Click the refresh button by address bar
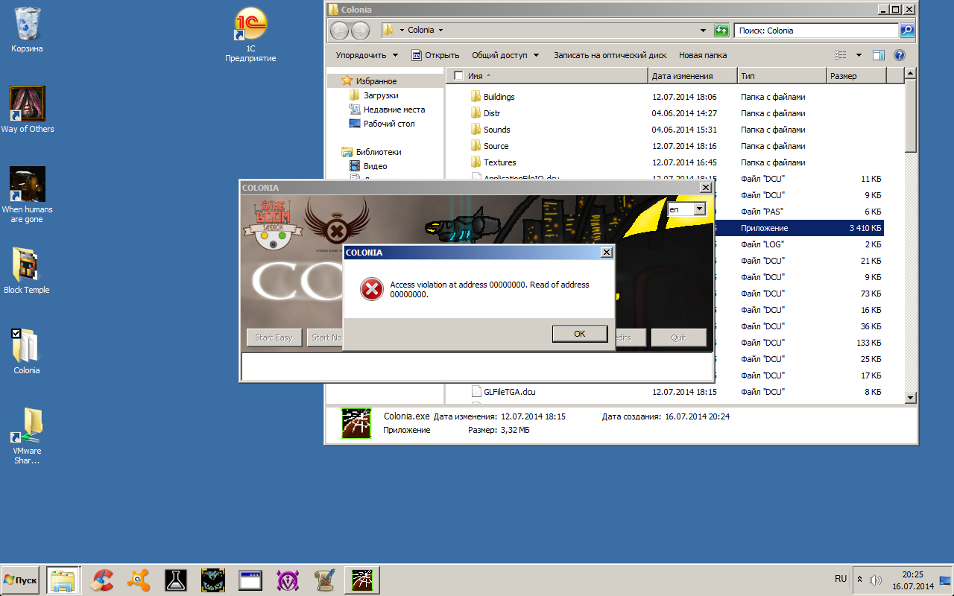The image size is (954, 596). click(x=721, y=31)
